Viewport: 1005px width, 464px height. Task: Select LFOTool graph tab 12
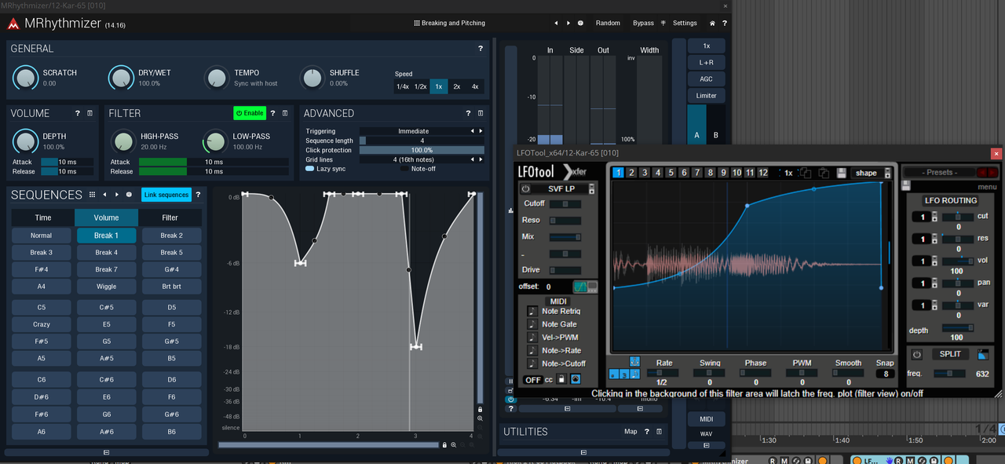pos(762,173)
